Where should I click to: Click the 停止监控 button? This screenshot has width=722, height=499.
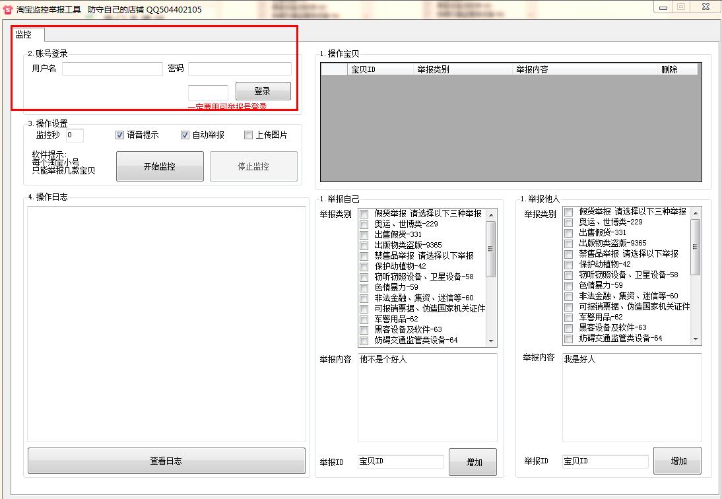point(253,166)
